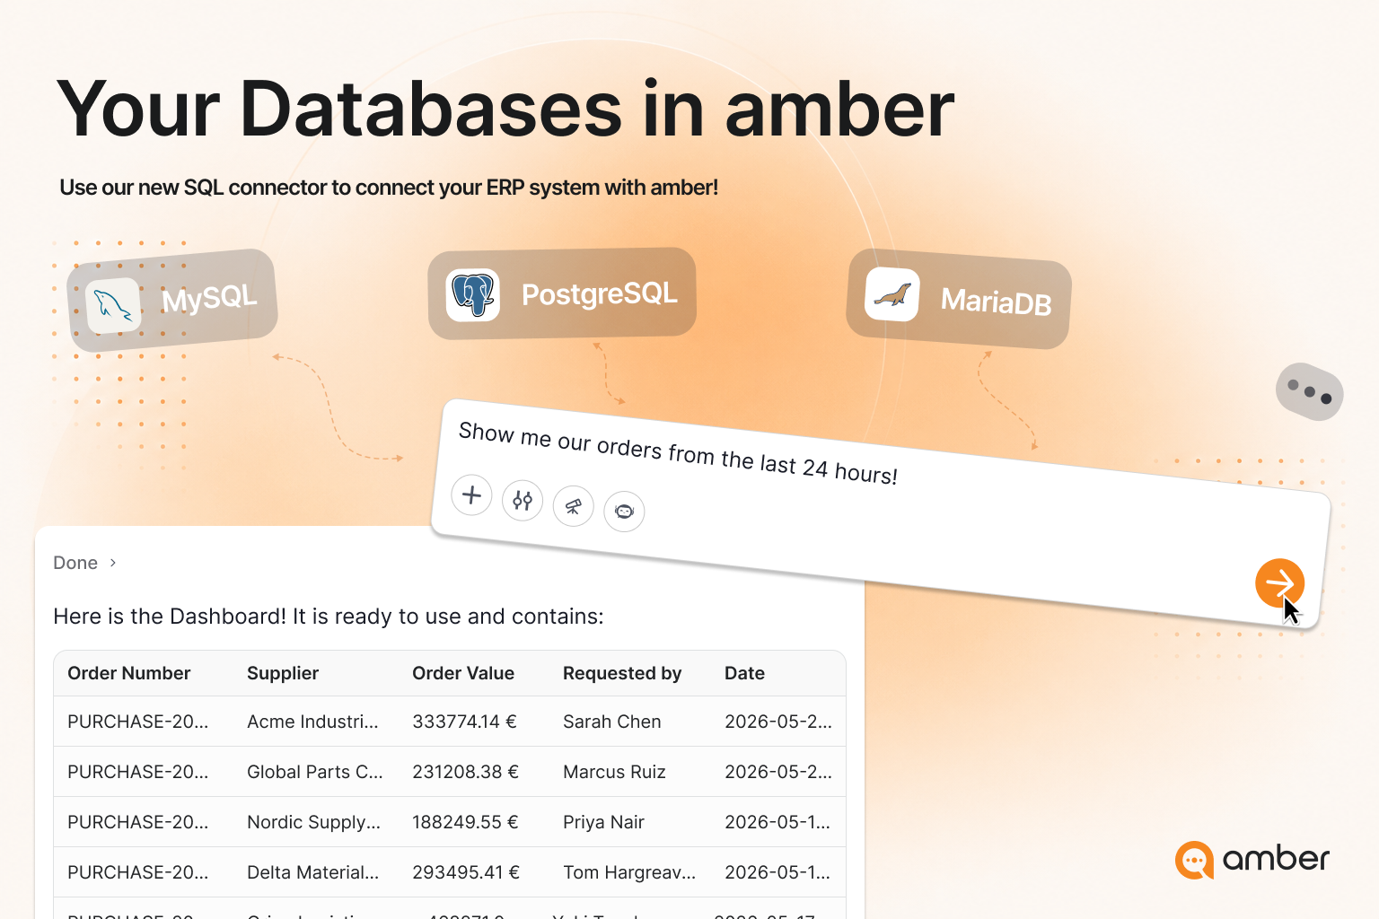The height and width of the screenshot is (919, 1379).
Task: Click the SQL connector subtitle text
Action: [x=389, y=188]
